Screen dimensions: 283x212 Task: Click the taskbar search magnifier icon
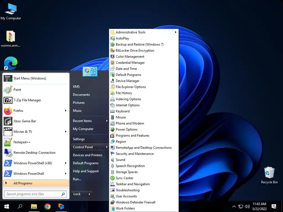[20, 206]
